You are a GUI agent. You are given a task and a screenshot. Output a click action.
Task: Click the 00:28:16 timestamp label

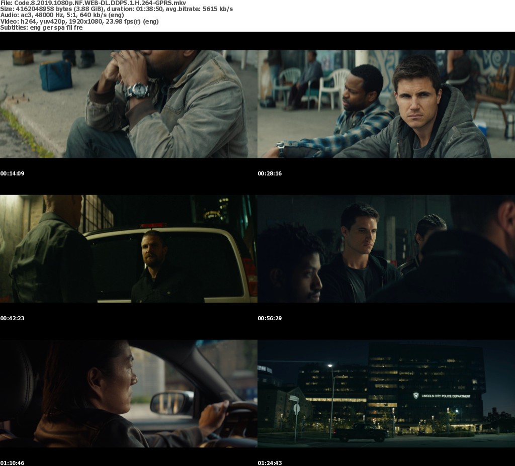click(270, 173)
